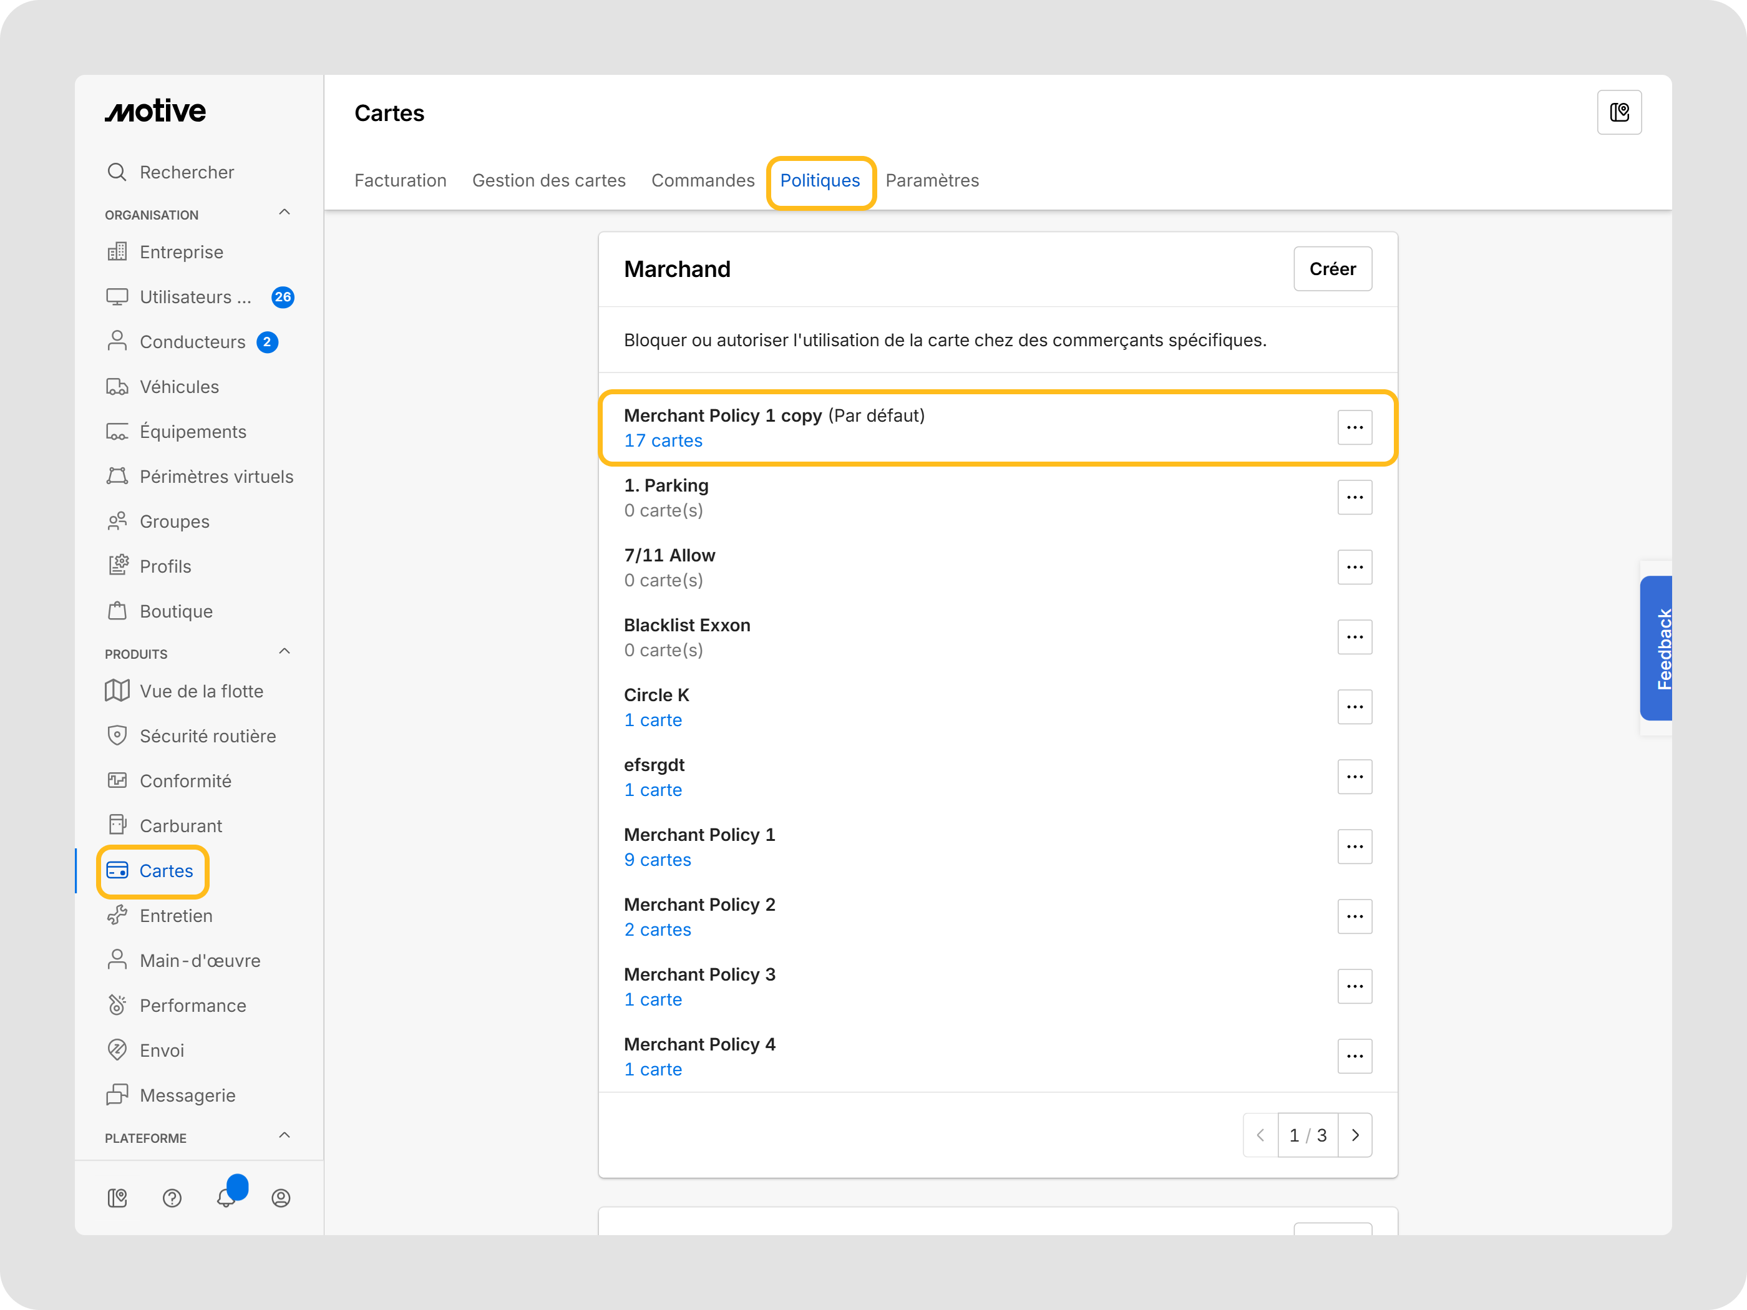Collapse the ORGANISATION section
This screenshot has height=1310, width=1747.
pyautogui.click(x=285, y=213)
